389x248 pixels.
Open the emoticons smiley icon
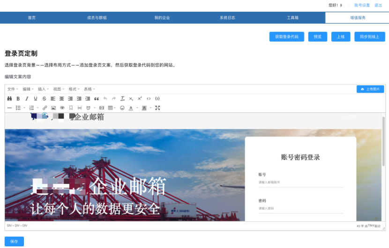[122, 108]
